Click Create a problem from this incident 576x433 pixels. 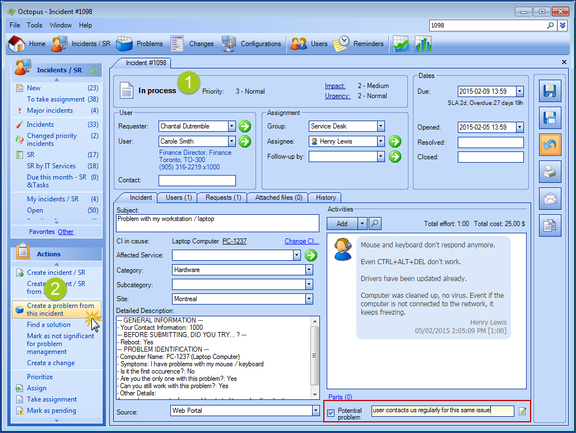click(60, 310)
